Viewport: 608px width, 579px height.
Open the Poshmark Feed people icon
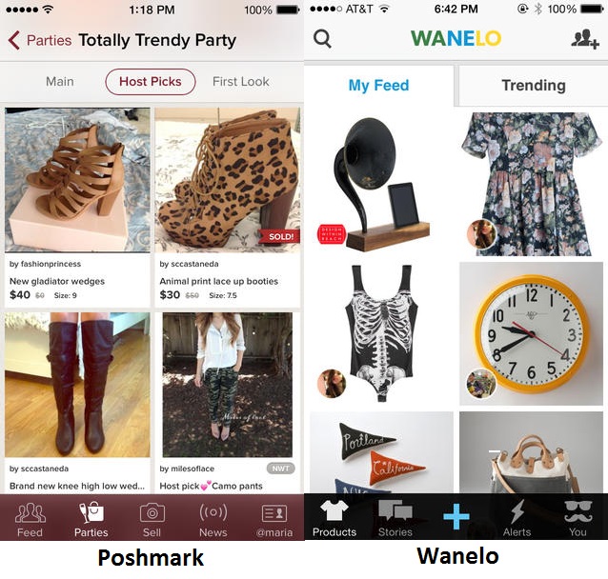[x=30, y=512]
